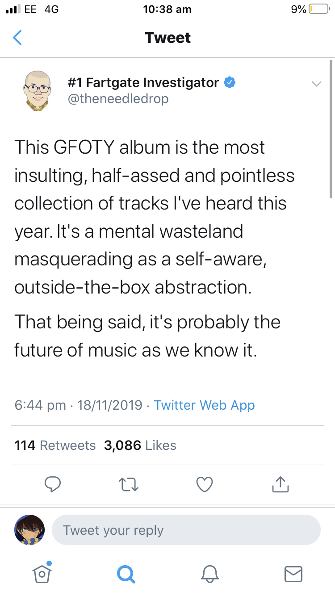Tap your own avatar beside reply box
Viewport: 335px width, 596px height.
[29, 530]
